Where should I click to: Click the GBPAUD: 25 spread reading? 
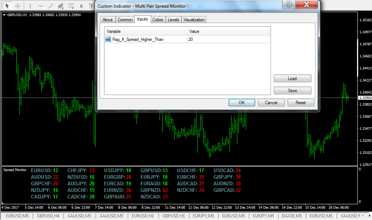tap(118, 197)
